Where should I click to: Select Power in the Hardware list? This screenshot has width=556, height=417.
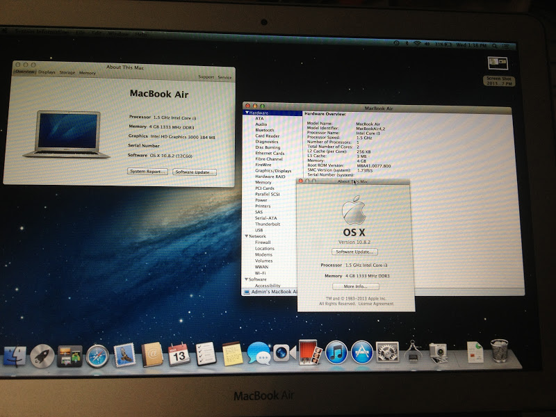[261, 200]
